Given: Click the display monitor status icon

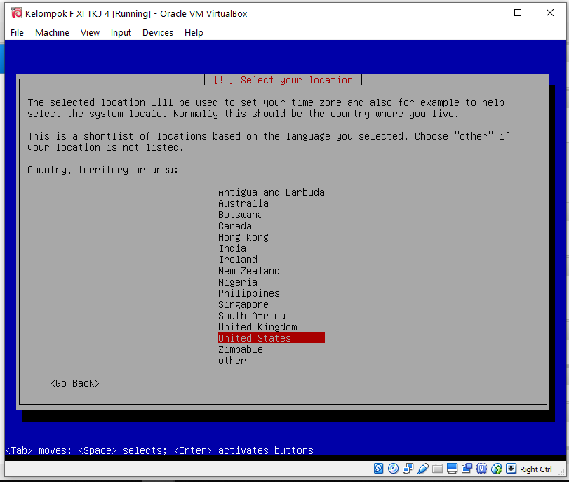Looking at the screenshot, I should pos(452,469).
